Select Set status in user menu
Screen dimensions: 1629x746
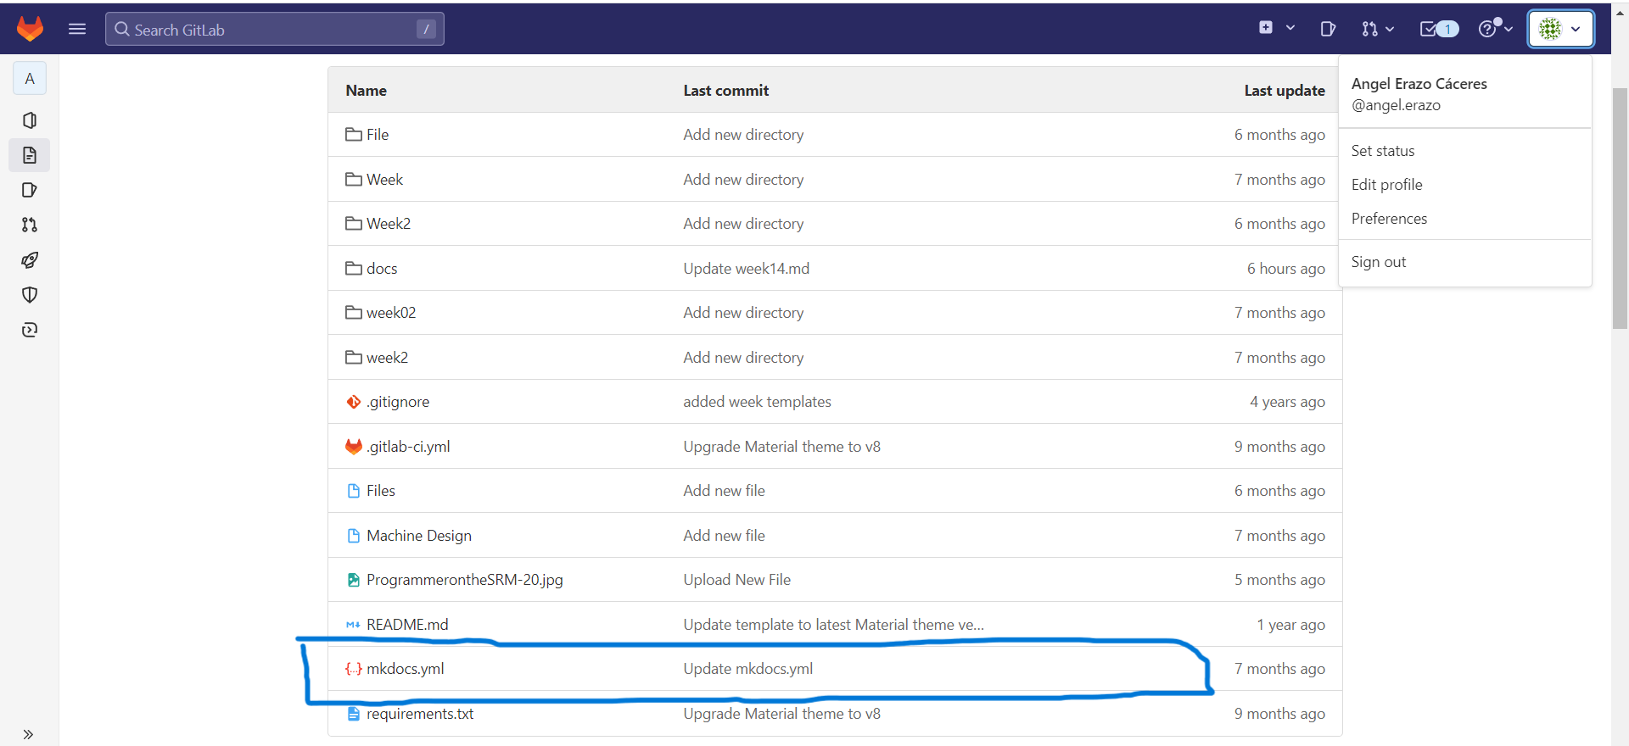(1383, 151)
